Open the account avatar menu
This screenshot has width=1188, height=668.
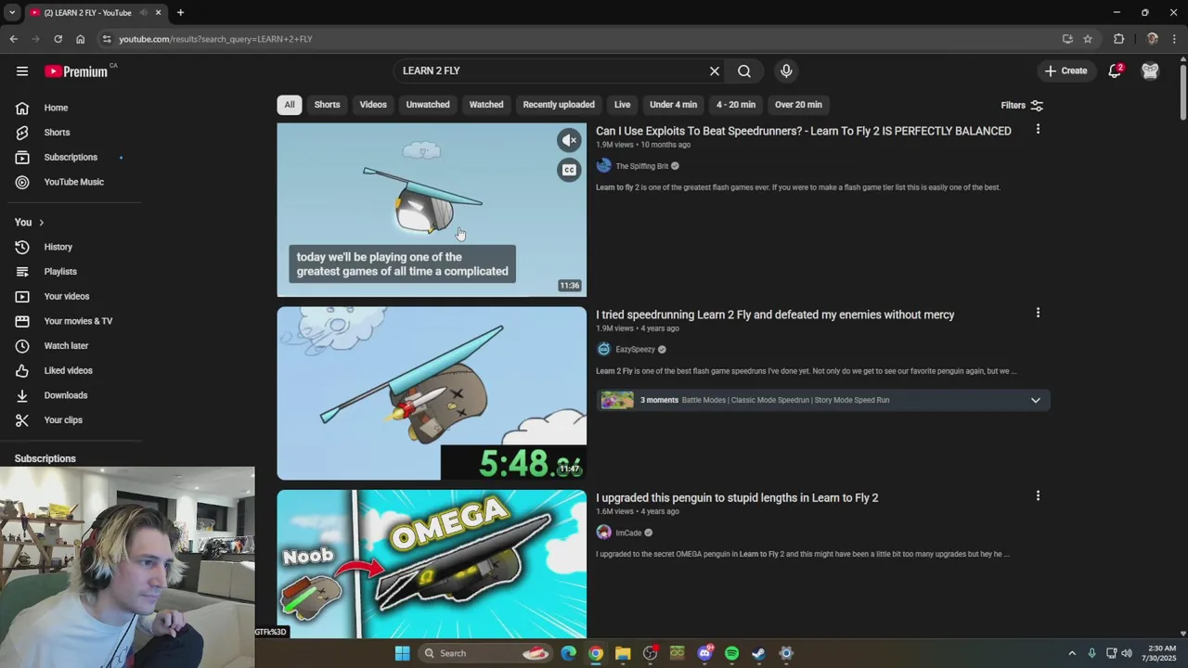click(x=1150, y=71)
